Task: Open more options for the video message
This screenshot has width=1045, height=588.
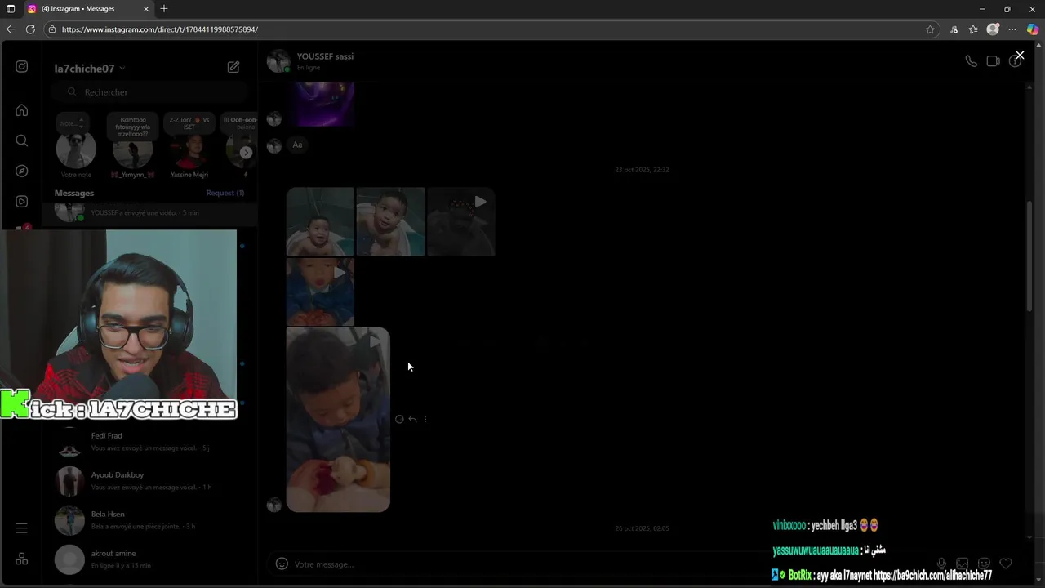Action: (x=425, y=419)
